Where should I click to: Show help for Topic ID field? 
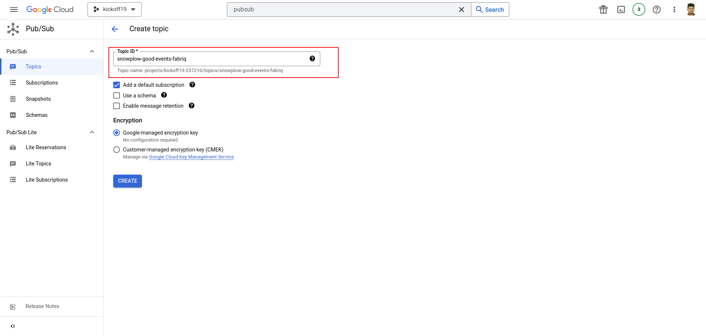312,58
